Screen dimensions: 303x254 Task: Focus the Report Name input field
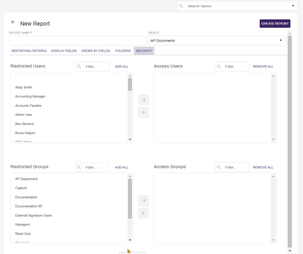tap(78, 40)
